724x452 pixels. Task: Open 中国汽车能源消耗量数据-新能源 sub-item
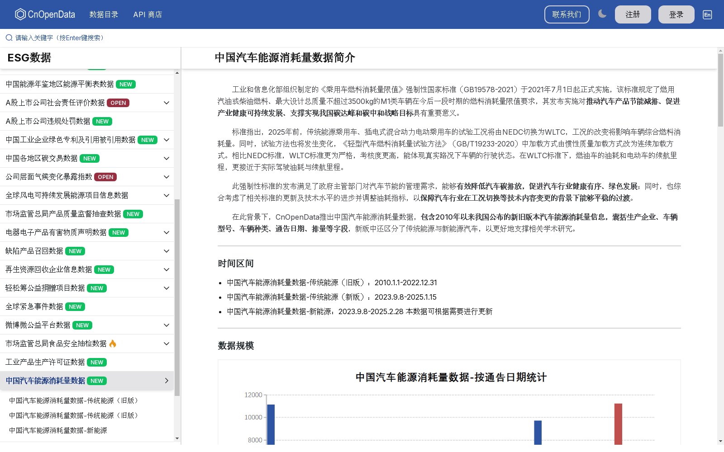(x=58, y=430)
